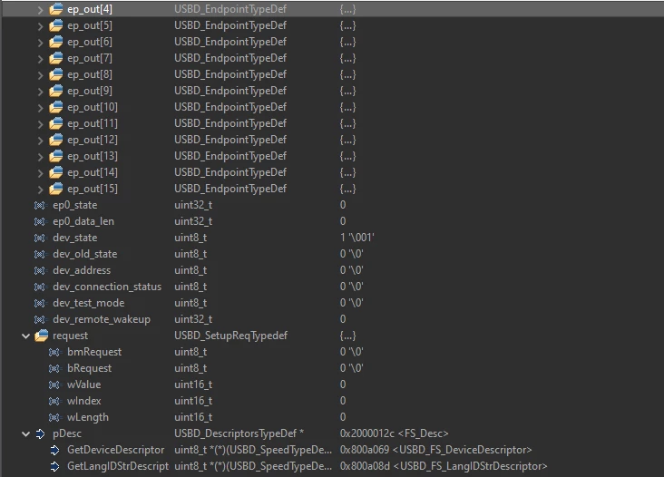Click the dev_address value 0 '\0'
This screenshot has width=664, height=477.
351,270
